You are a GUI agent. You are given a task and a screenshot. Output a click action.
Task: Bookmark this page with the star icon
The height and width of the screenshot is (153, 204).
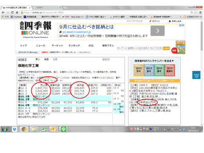tap(195, 12)
